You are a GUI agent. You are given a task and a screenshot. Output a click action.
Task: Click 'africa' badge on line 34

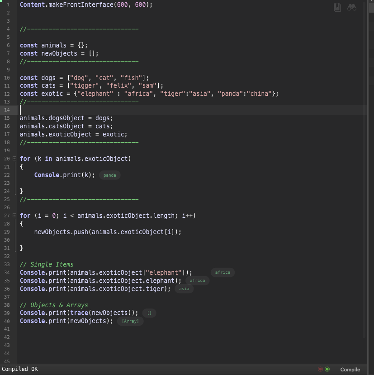(223, 272)
